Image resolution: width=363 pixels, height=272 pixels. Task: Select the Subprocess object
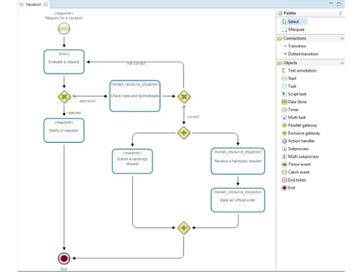point(295,149)
